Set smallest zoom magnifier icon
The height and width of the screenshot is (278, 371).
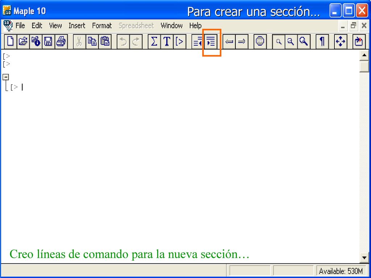[x=279, y=42]
